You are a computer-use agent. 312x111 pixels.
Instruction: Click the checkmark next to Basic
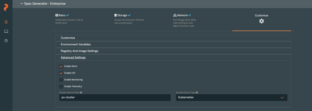pos(68,15)
